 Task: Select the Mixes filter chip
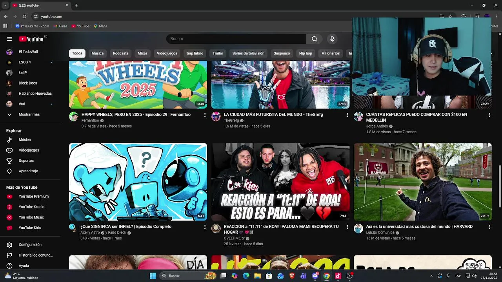pyautogui.click(x=142, y=53)
